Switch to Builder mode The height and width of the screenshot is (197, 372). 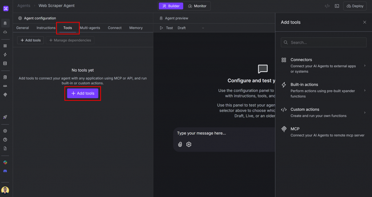tap(171, 6)
